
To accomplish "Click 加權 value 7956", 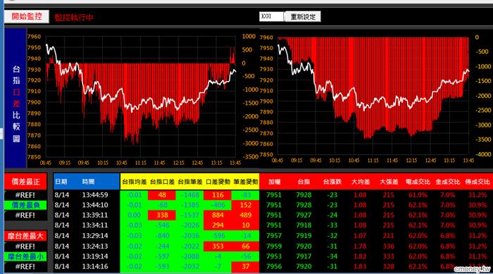I will (x=274, y=266).
